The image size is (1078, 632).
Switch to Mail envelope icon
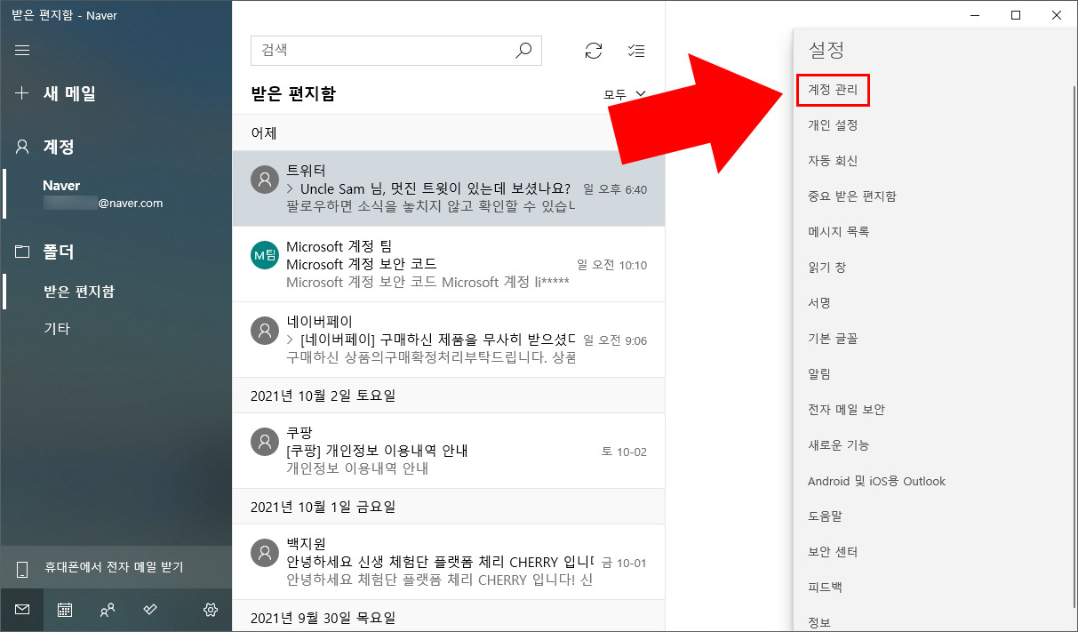[22, 610]
